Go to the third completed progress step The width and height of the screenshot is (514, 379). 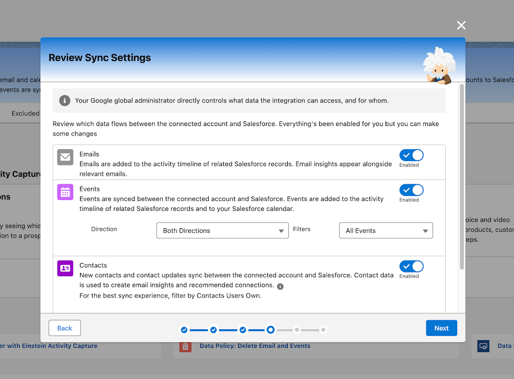(243, 330)
